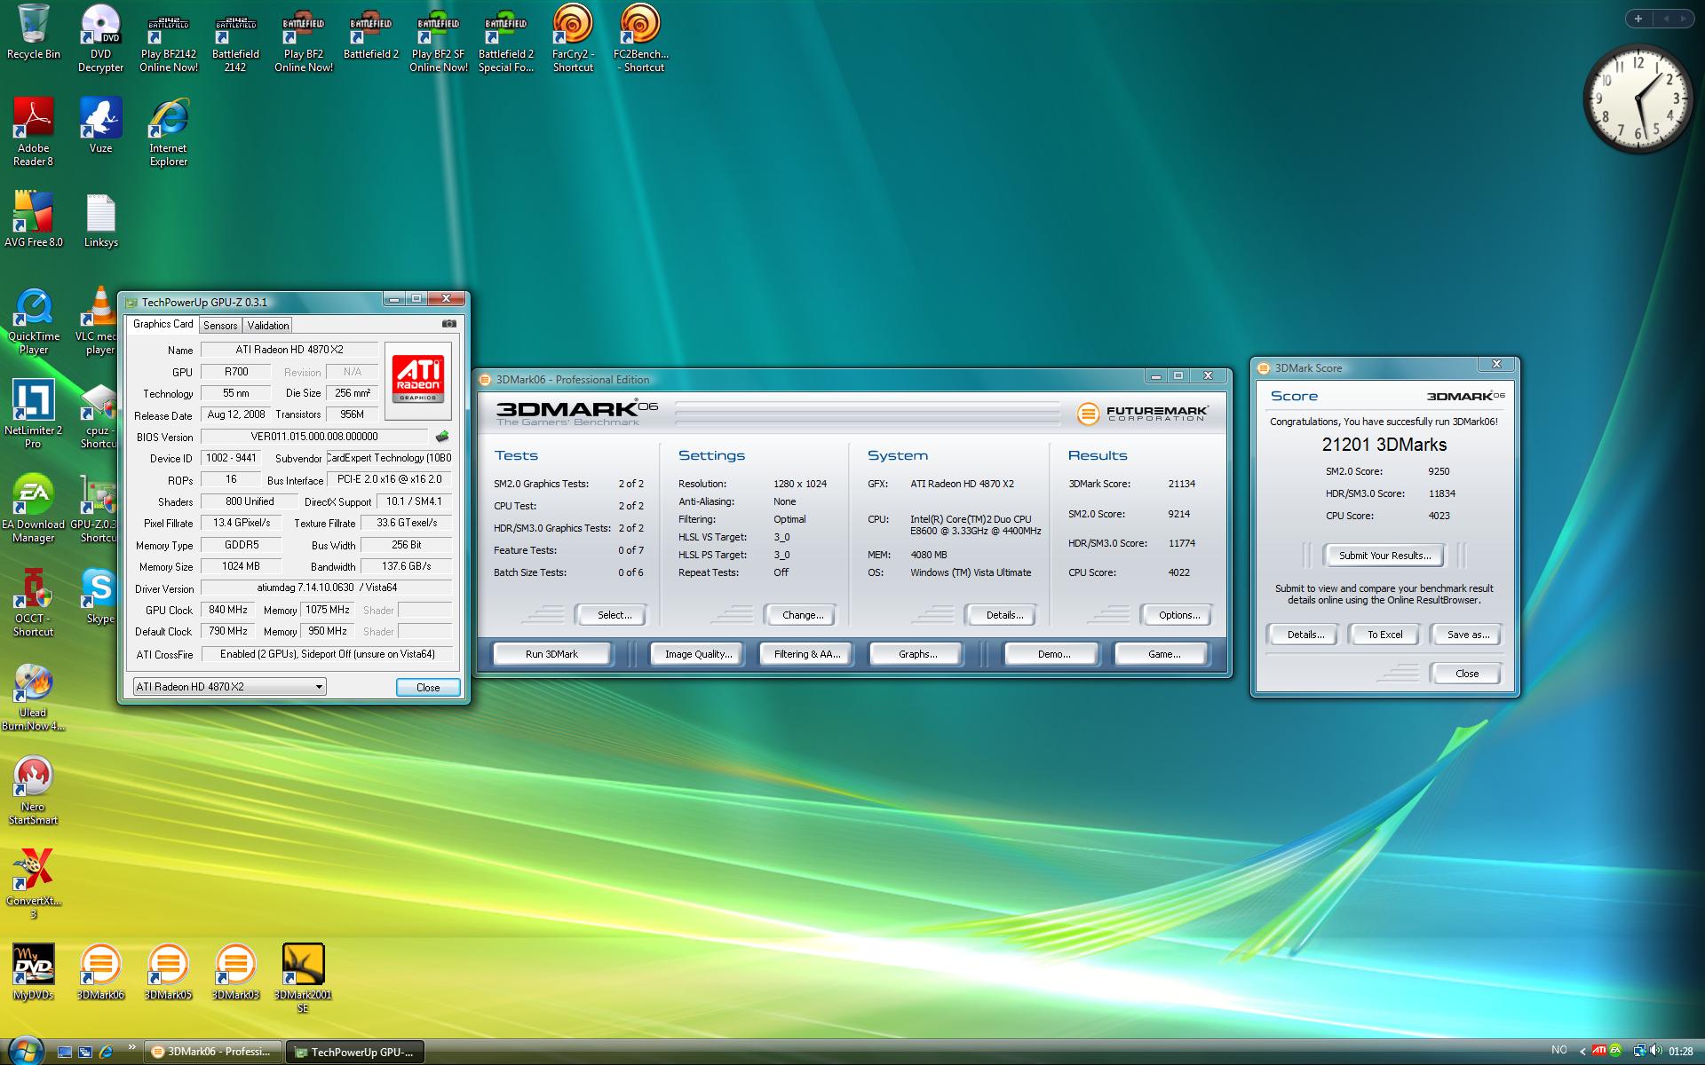Launch 3DMark06 desktop shortcut

[x=100, y=972]
